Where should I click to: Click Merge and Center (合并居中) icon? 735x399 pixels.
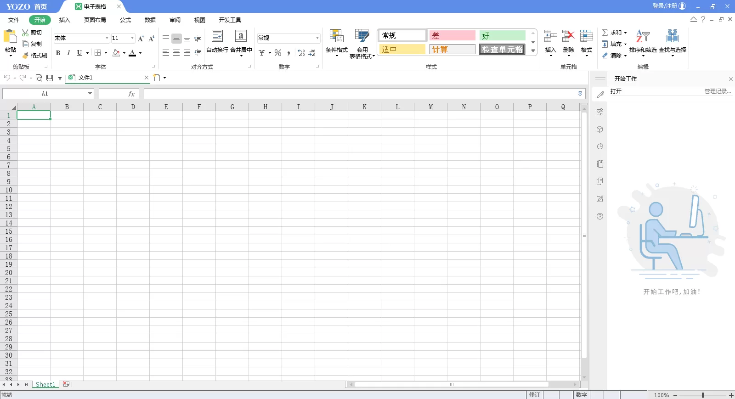(x=241, y=36)
